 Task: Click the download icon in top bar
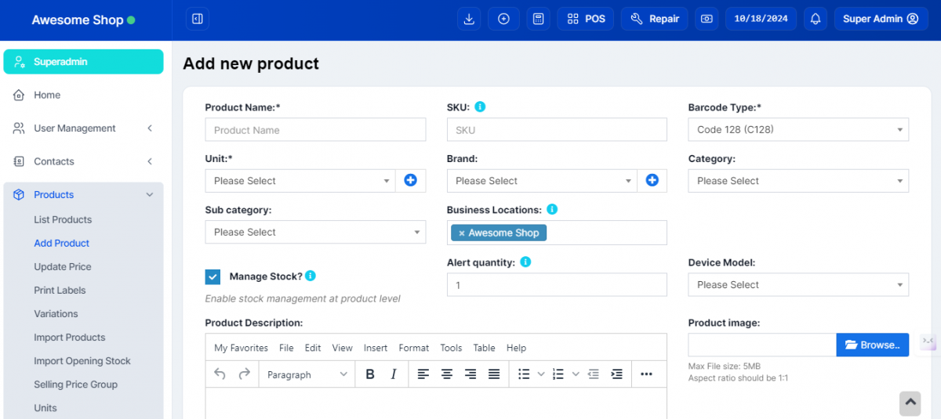(x=469, y=19)
